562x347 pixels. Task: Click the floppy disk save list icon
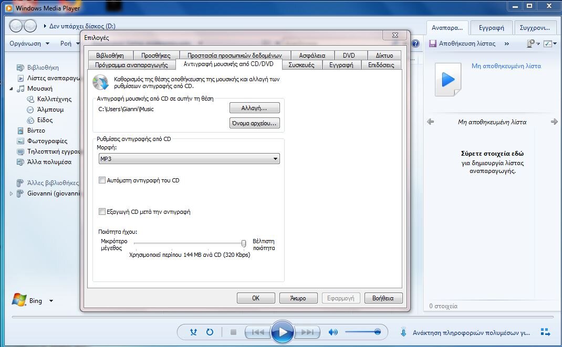coord(433,44)
